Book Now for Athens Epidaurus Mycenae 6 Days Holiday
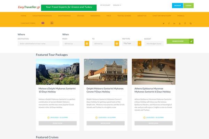The width and height of the screenshot is (209, 139). pos(154,123)
